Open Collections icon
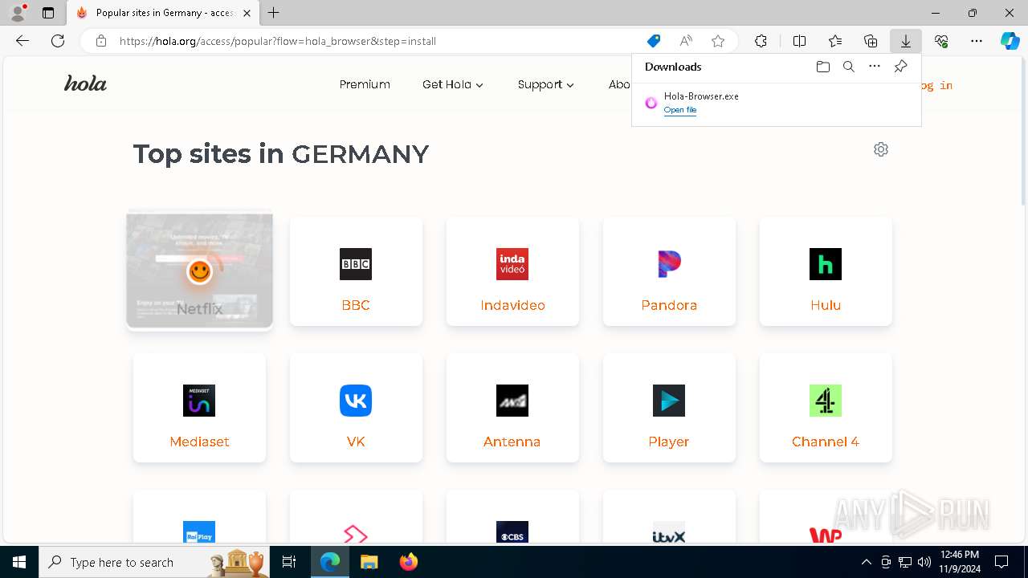 pos(871,41)
